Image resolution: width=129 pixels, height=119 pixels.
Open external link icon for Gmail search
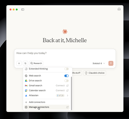[67, 86]
